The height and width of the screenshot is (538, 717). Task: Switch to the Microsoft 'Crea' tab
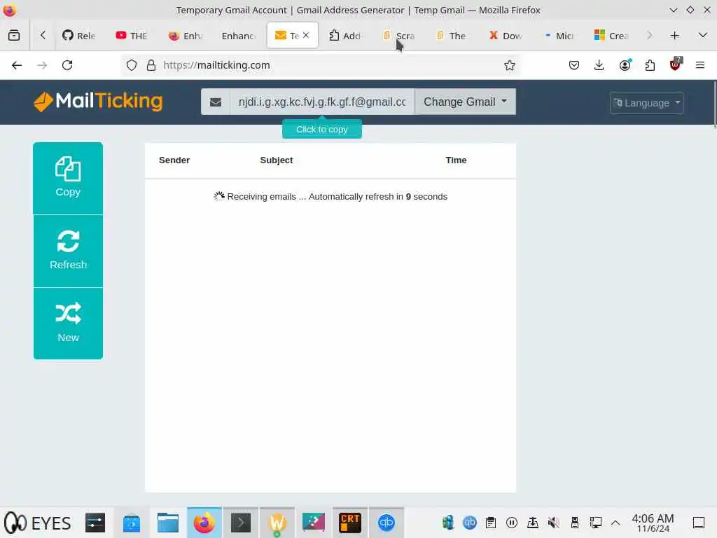pos(612,35)
